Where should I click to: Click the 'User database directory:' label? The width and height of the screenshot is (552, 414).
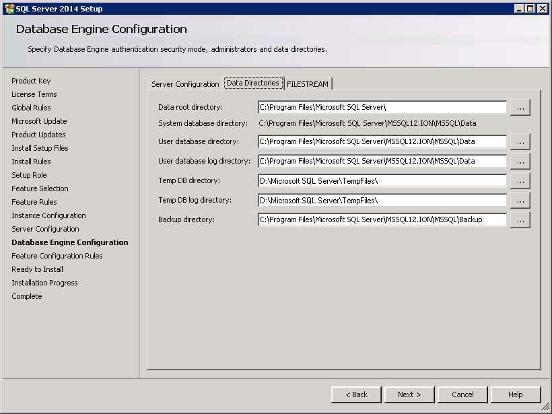point(199,141)
